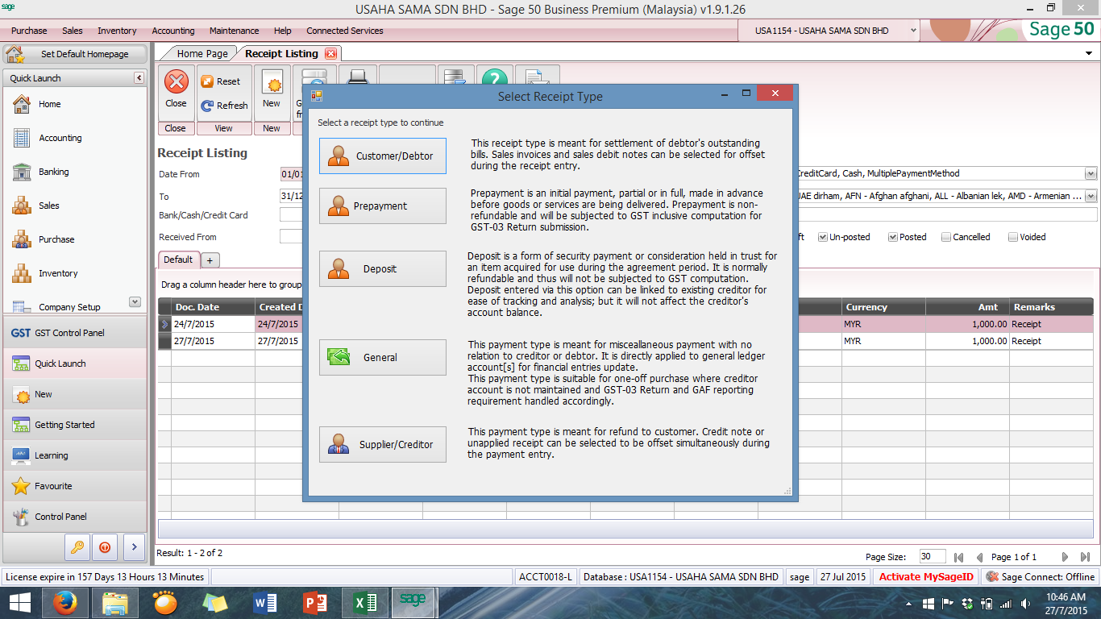This screenshot has height=619, width=1101.
Task: Open the payment method dropdown arrow
Action: pyautogui.click(x=1091, y=173)
